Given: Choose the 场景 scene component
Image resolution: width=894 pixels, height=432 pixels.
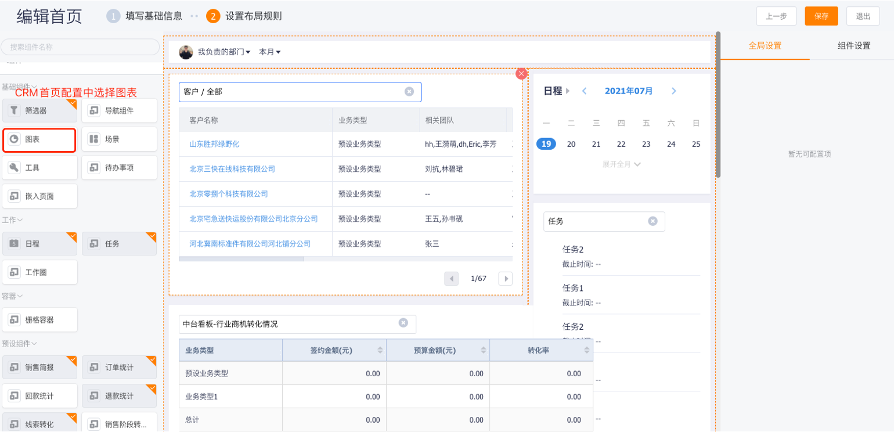Looking at the screenshot, I should 119,139.
